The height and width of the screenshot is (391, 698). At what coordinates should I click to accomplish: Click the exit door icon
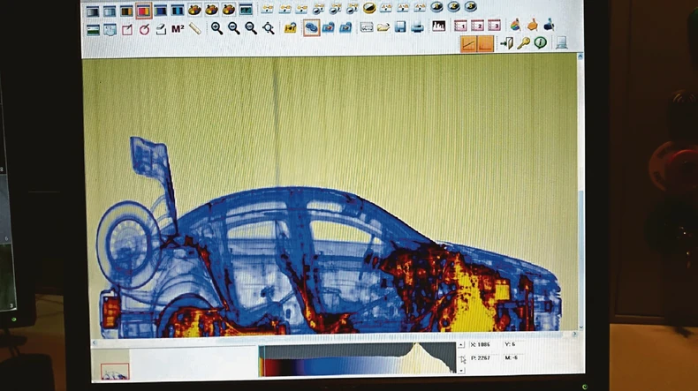coord(507,42)
